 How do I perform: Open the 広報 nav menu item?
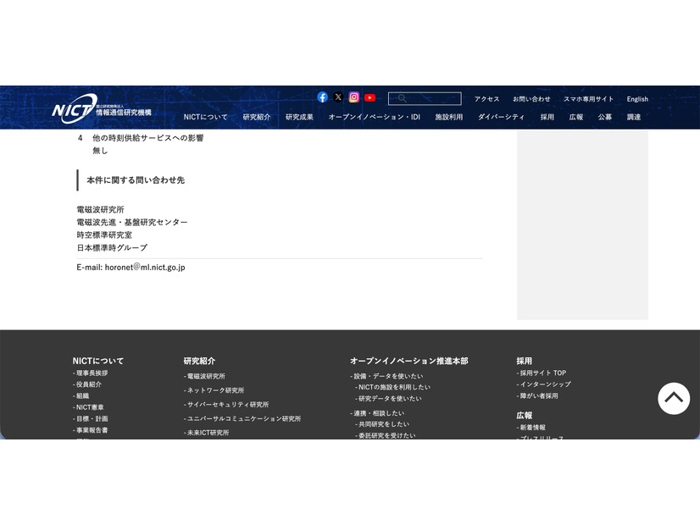click(576, 117)
